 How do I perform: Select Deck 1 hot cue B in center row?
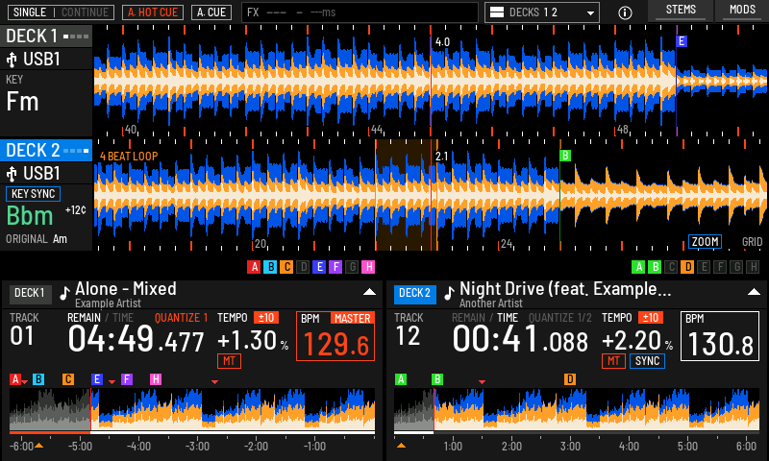270,267
